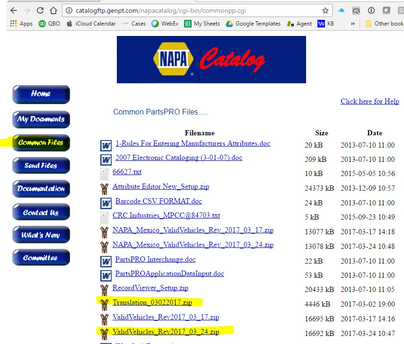The width and height of the screenshot is (404, 344).
Task: Click zip icon beside RecordViewer_Setup.zip
Action: click(104, 289)
